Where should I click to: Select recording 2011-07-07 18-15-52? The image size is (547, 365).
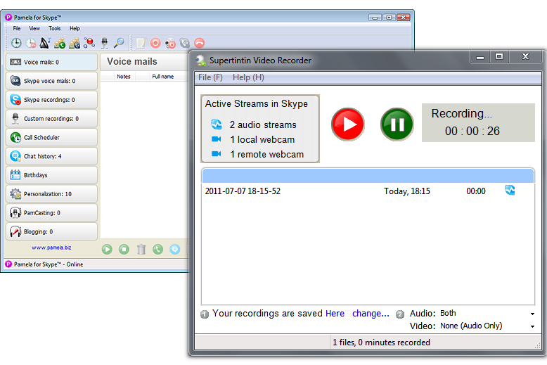pos(368,191)
